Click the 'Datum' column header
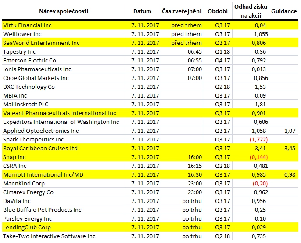The width and height of the screenshot is (301, 243). tap(142, 11)
